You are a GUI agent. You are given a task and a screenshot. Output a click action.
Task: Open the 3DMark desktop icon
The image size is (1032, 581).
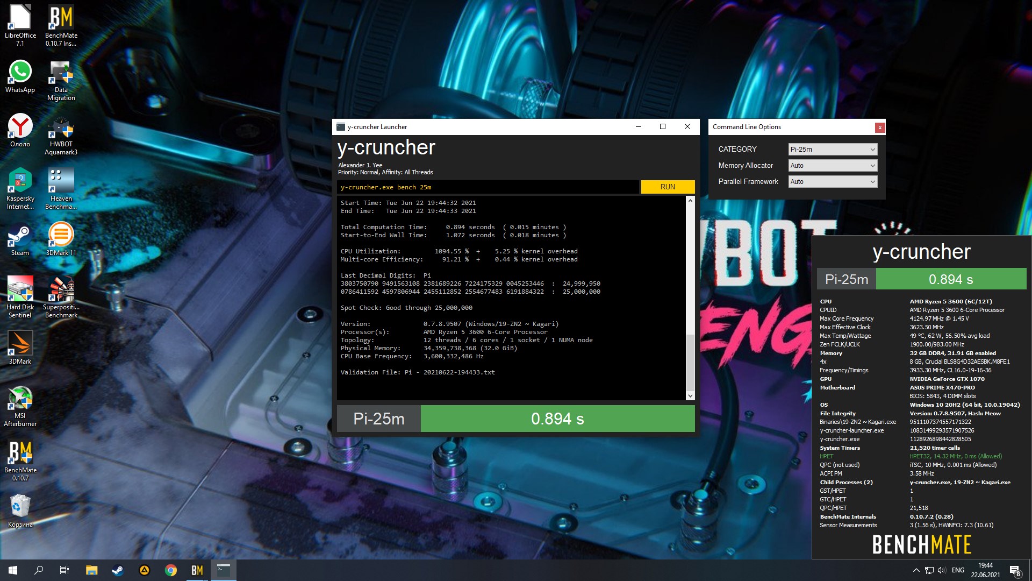tap(20, 348)
